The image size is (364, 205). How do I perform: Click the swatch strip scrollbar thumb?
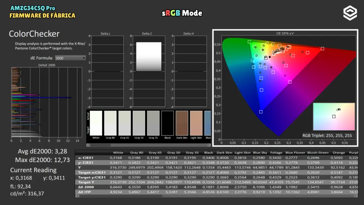pos(101,145)
